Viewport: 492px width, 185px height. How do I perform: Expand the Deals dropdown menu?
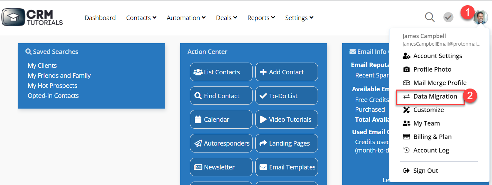227,18
